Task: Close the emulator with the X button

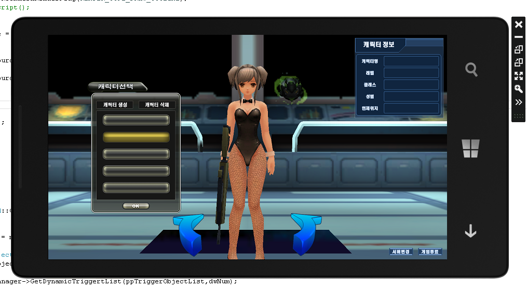Action: click(518, 24)
